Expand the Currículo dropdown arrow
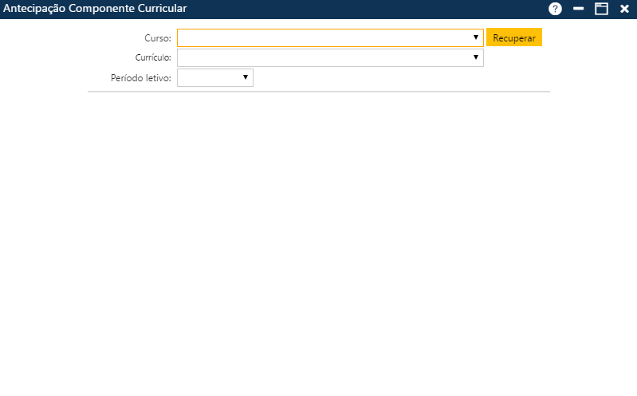The height and width of the screenshot is (396, 637). [475, 57]
